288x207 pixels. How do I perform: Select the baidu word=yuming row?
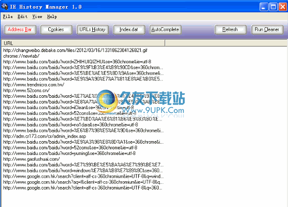(x=70, y=153)
